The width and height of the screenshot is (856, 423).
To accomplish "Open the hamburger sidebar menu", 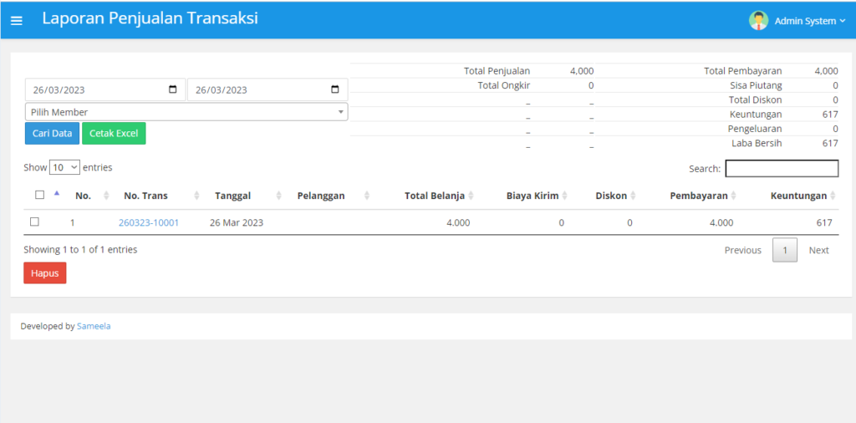I will [17, 21].
